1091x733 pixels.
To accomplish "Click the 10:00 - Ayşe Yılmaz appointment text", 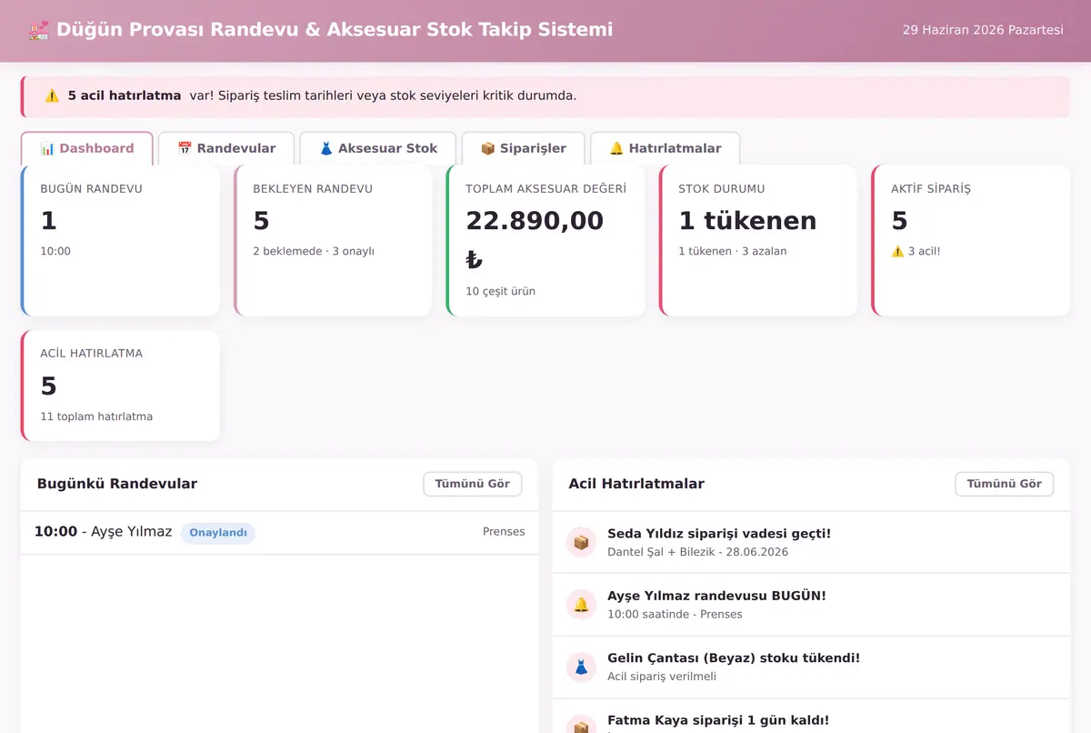I will point(103,531).
